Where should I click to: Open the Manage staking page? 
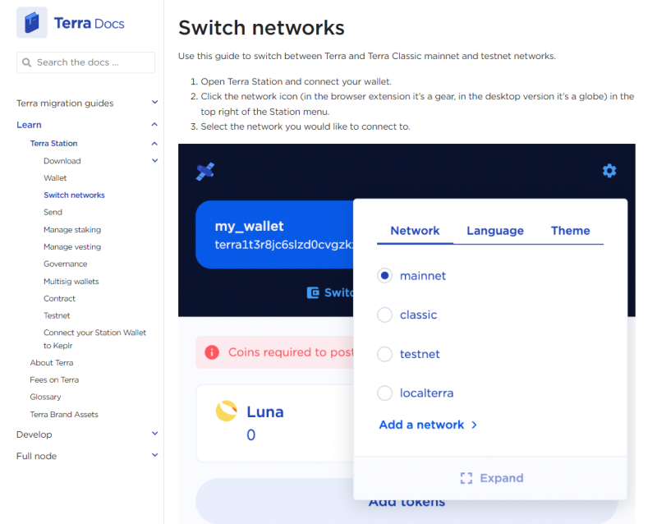point(72,230)
